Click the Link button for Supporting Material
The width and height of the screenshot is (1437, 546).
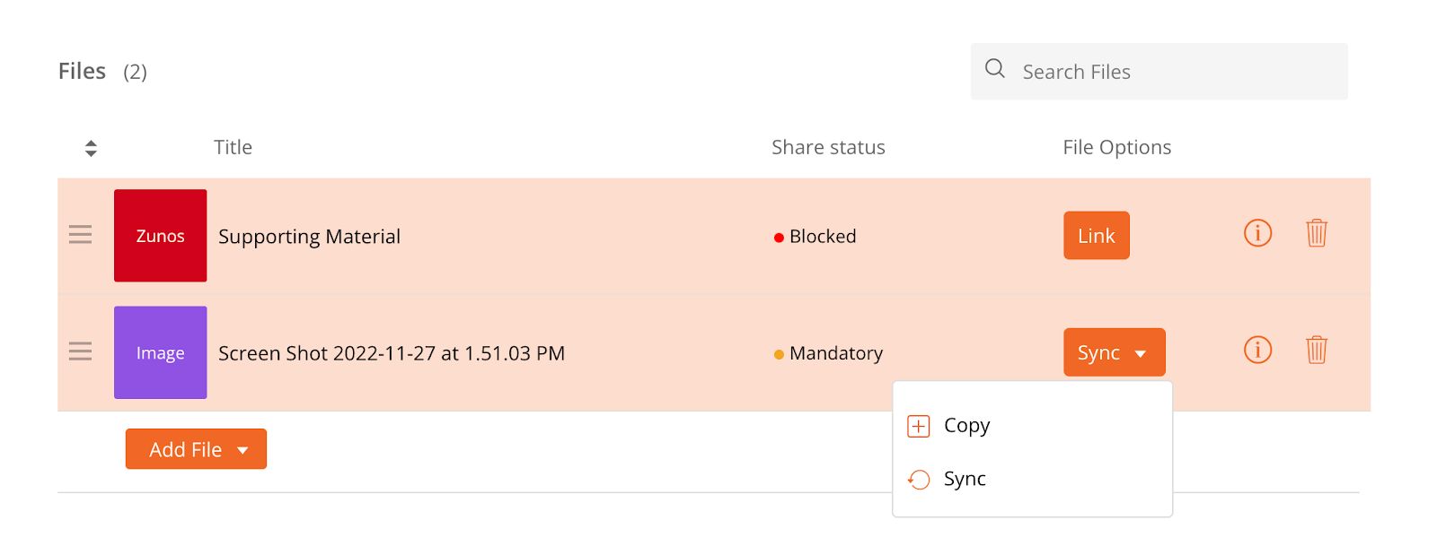tap(1097, 236)
